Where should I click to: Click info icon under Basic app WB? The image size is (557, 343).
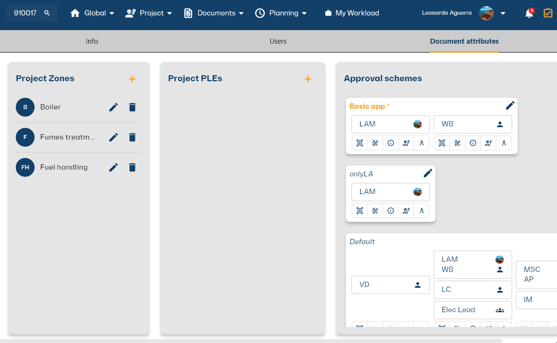click(473, 143)
